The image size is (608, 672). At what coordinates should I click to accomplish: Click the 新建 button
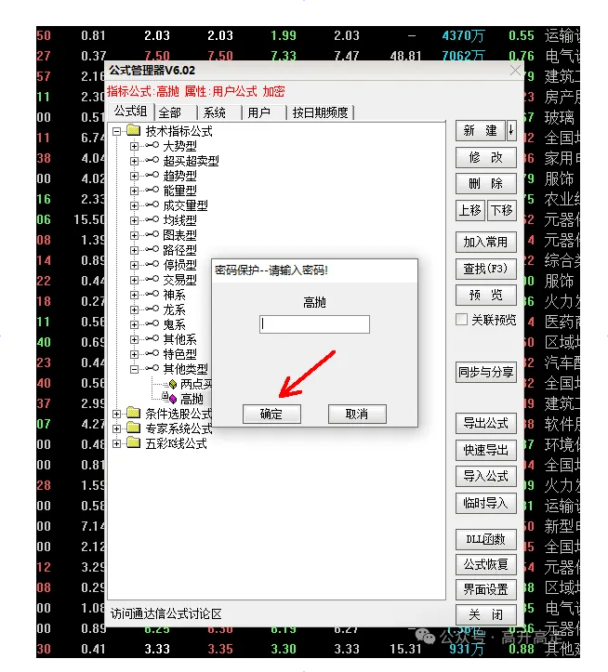(x=481, y=130)
